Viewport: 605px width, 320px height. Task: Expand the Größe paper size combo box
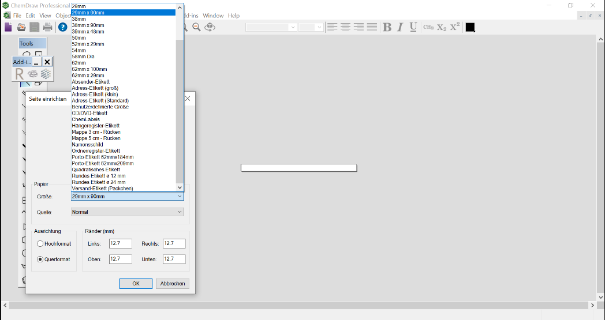point(128,196)
